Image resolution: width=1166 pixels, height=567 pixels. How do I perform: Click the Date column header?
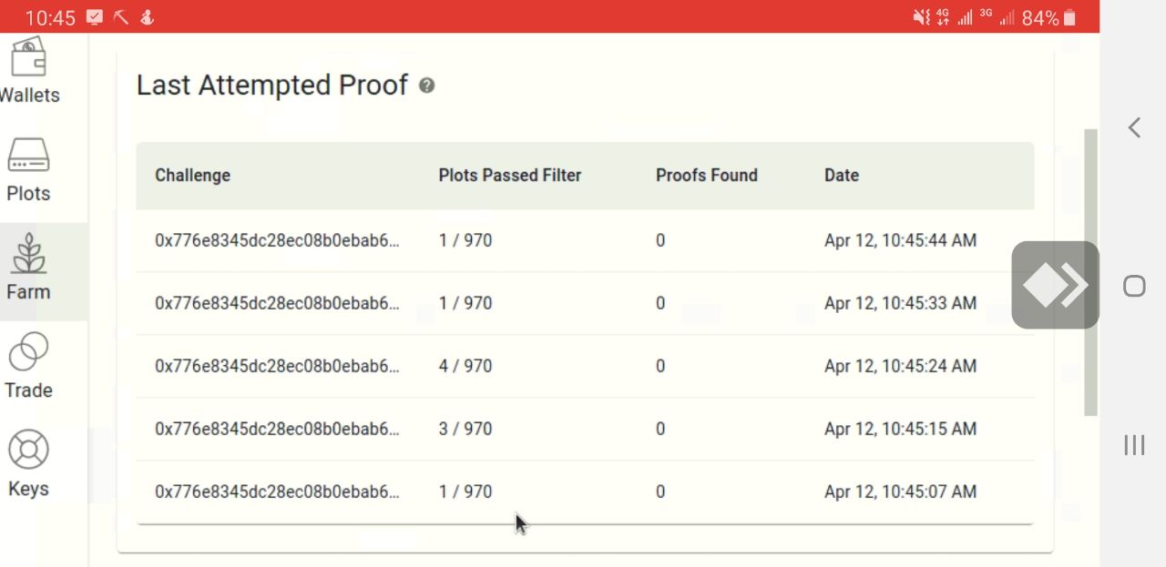click(842, 176)
